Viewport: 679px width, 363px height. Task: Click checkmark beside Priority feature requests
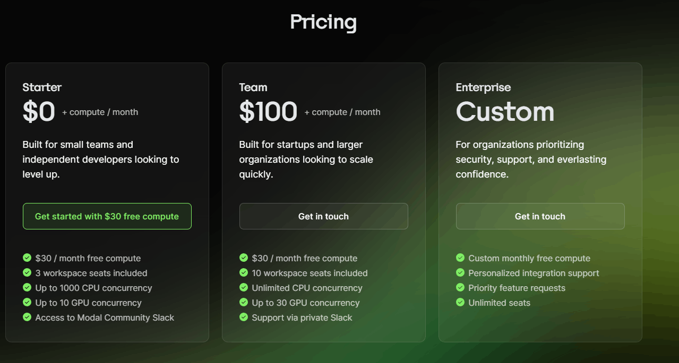[x=460, y=287]
